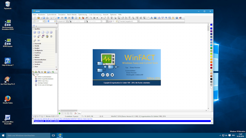Pick the purple color swatch in palette

point(211,31)
